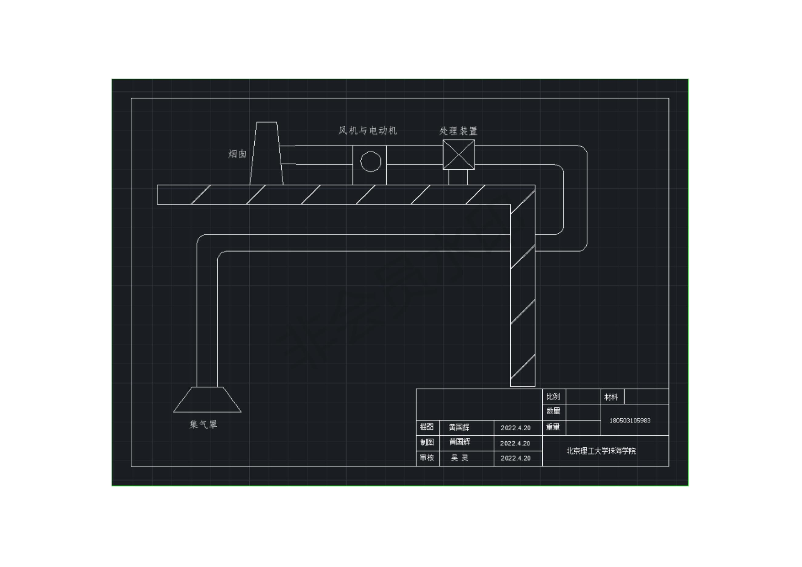Click the 数量 value cell
This screenshot has width=802, height=567.
coord(583,412)
